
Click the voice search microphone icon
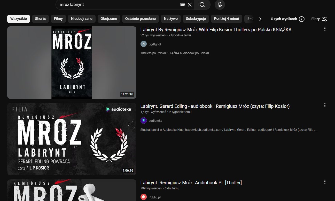point(220,5)
